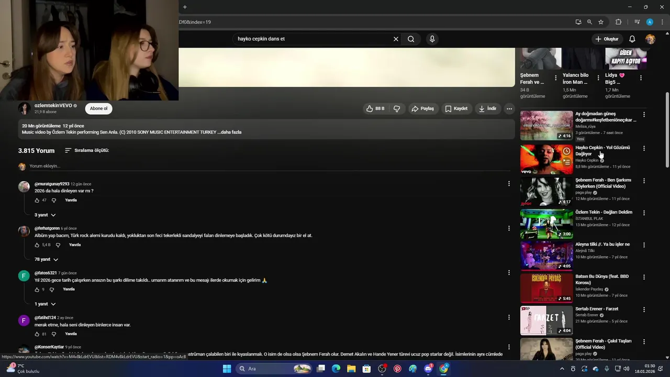Click the YouTube search magnifier button
670x377 pixels.
coord(411,39)
